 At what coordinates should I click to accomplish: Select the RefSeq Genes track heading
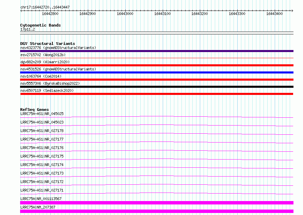click(x=35, y=110)
